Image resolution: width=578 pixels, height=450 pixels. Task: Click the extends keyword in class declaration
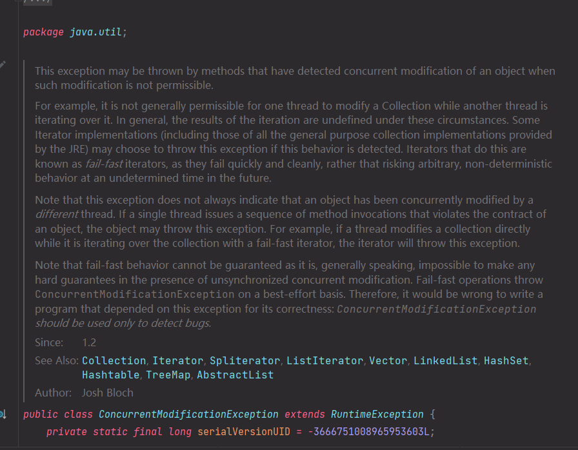point(304,415)
